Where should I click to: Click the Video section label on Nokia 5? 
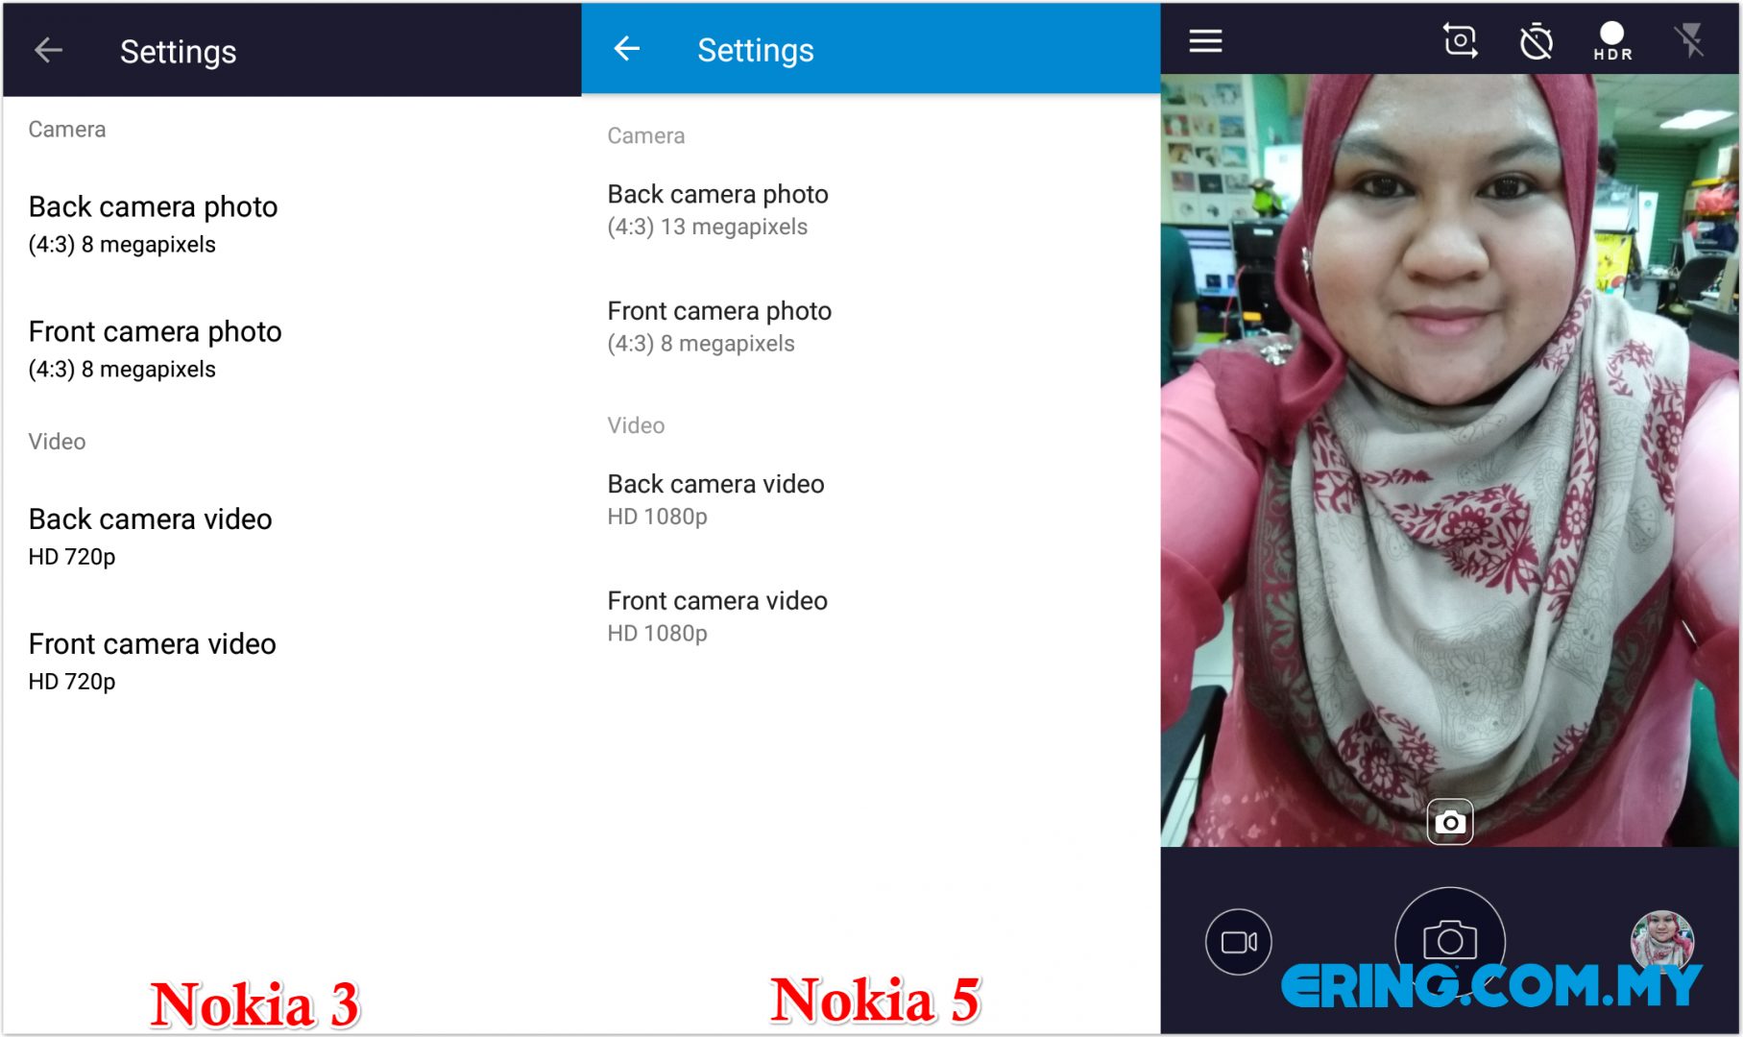point(636,425)
